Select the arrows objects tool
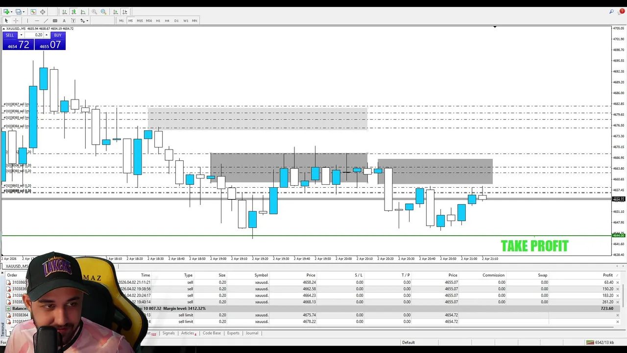627x353 pixels. point(82,21)
